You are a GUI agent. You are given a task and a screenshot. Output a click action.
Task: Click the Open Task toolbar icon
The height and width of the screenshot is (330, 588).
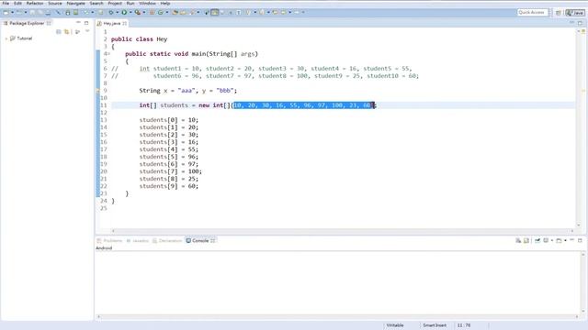[183, 12]
